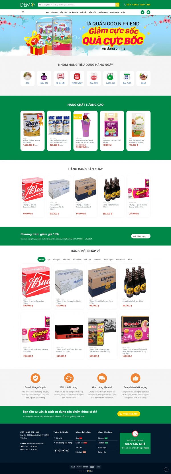This screenshot has height=474, width=171.
Task: Open 'NƯỚC NGỌT' in the top navigation
Action: [103, 12]
